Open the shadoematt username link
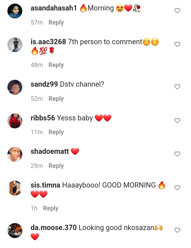 (50, 152)
